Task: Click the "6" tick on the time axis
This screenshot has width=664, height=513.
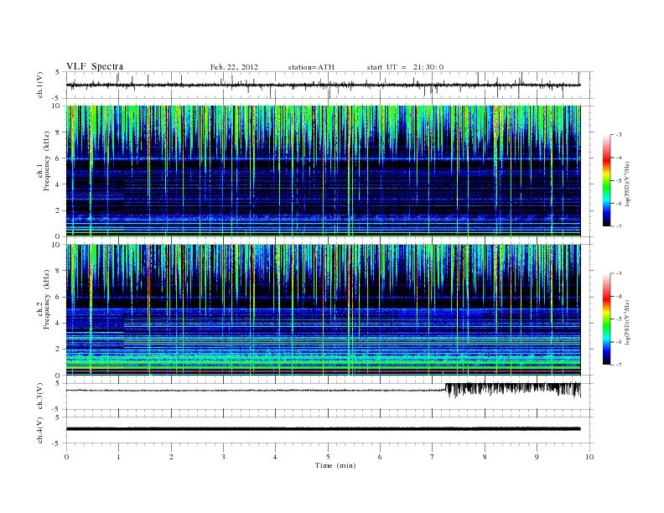Action: [x=380, y=457]
